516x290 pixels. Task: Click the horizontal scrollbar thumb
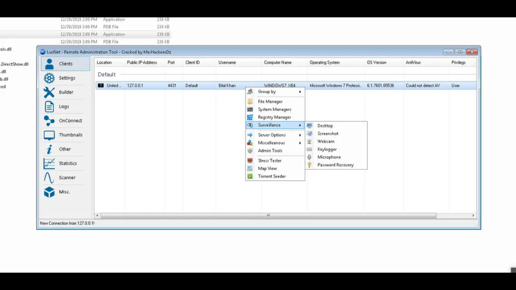(269, 215)
